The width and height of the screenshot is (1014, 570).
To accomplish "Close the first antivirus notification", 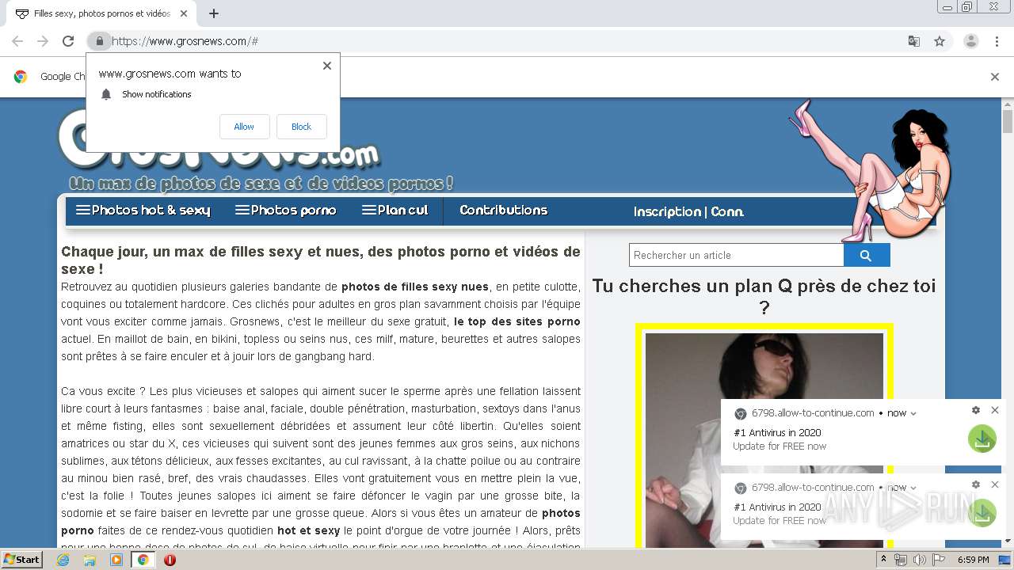I will [995, 410].
